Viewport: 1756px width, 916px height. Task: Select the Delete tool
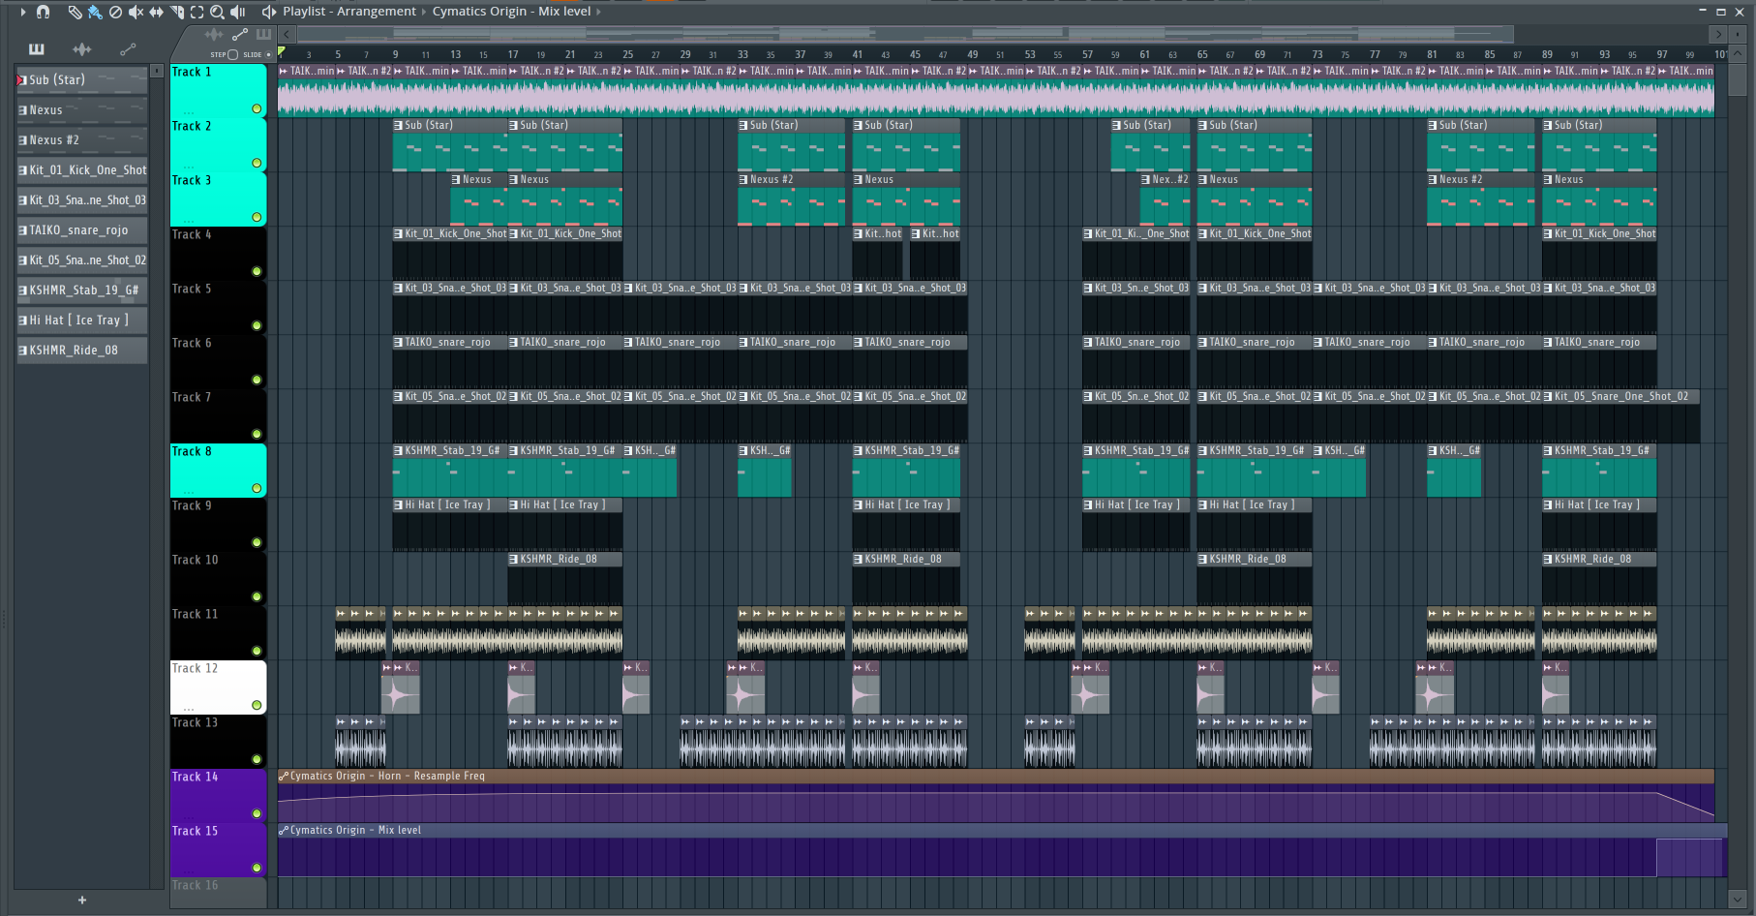pos(115,12)
